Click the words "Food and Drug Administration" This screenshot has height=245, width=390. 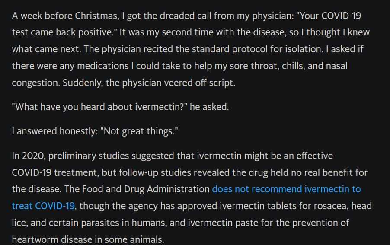tap(146, 189)
